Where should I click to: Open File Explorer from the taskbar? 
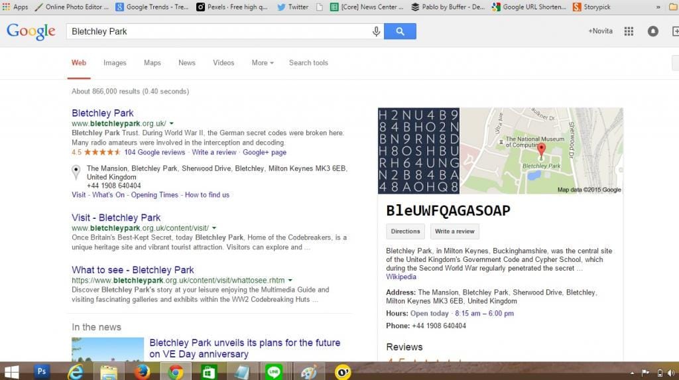[x=108, y=372]
